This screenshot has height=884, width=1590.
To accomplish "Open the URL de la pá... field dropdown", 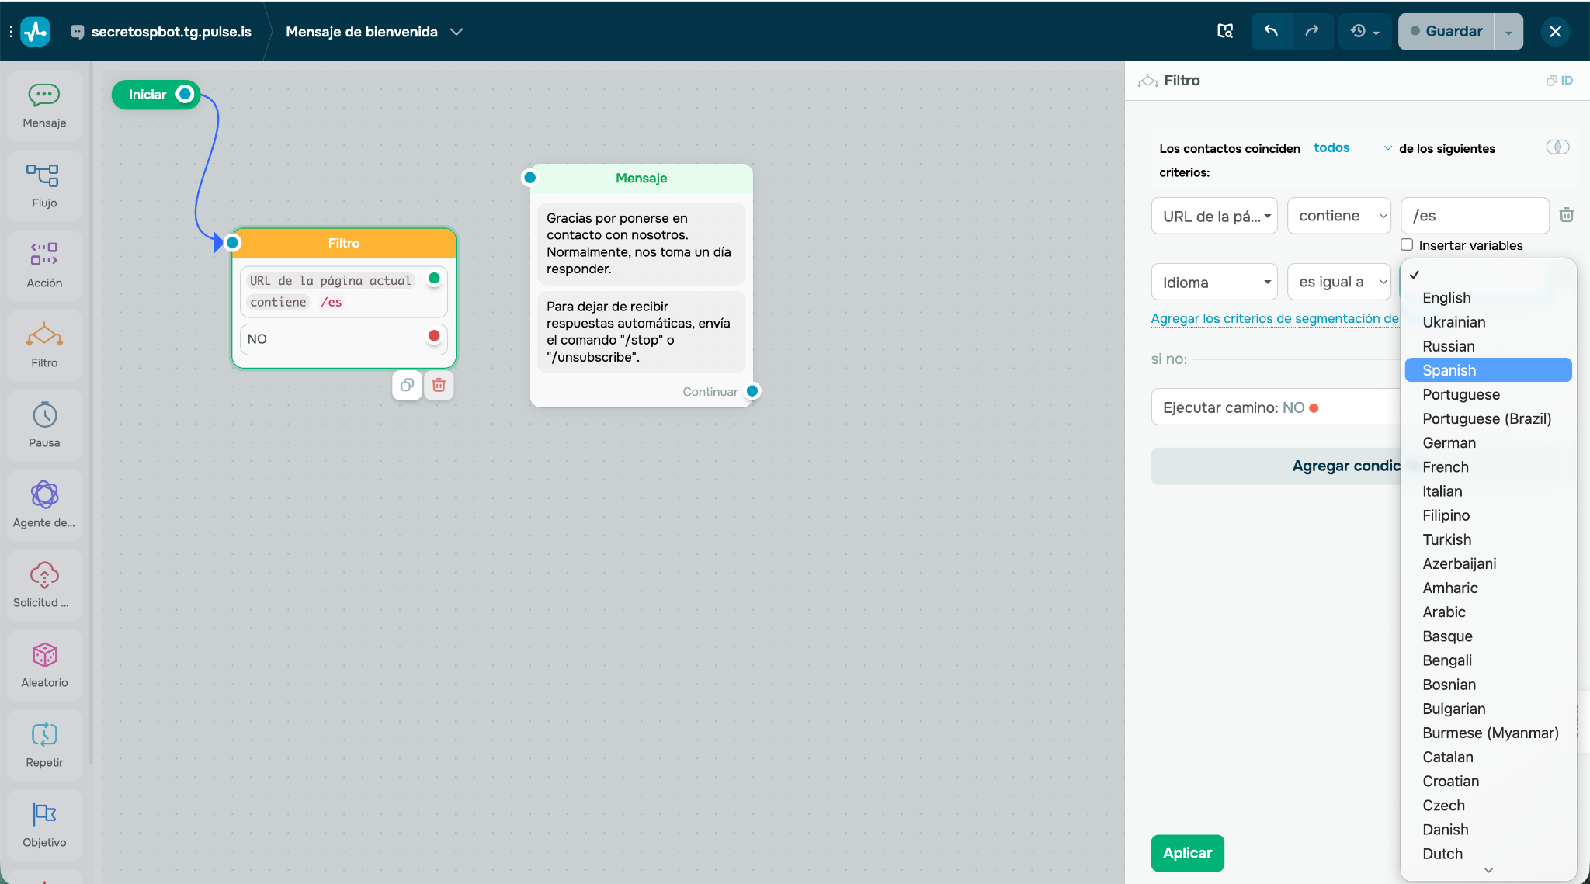I will click(x=1214, y=216).
